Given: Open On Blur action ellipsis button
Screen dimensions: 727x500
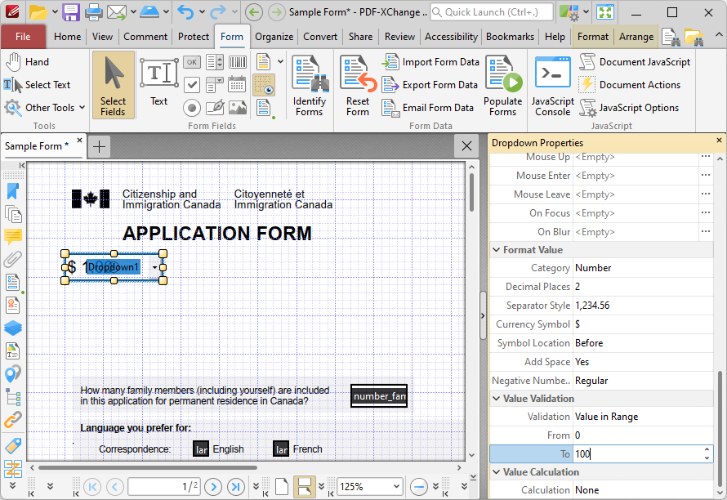Looking at the screenshot, I should [706, 231].
